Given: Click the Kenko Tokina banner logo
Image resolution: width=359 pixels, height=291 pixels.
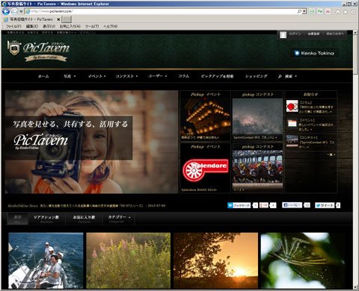Looking at the screenshot, I should pos(314,53).
